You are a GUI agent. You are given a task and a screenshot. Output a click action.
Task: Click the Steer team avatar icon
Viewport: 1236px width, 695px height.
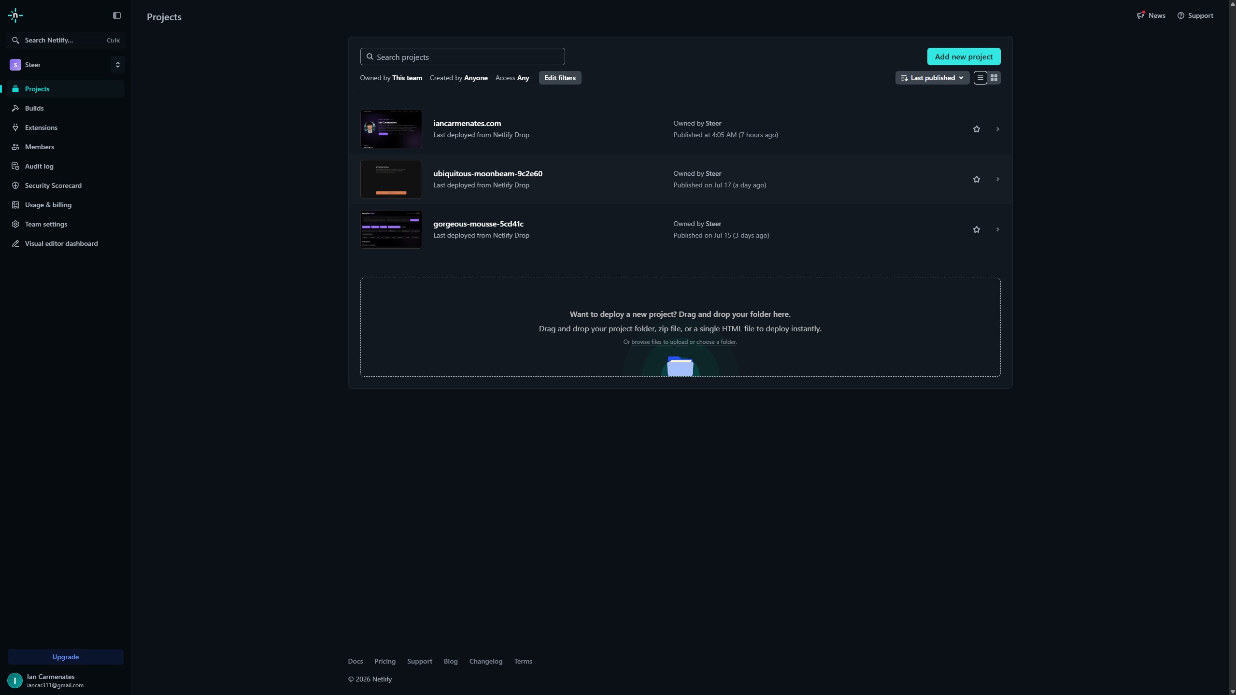(15, 65)
